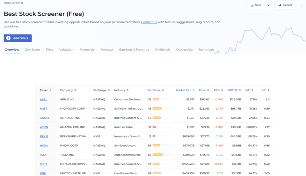306x176 pixels.
Task: Click the Export button
Action: (x=285, y=5)
